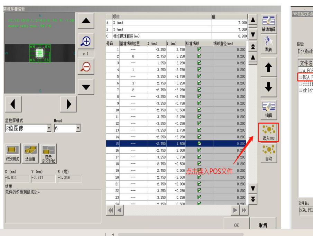Click the 编辑 icon button
The height and width of the screenshot is (236, 313).
tap(268, 109)
